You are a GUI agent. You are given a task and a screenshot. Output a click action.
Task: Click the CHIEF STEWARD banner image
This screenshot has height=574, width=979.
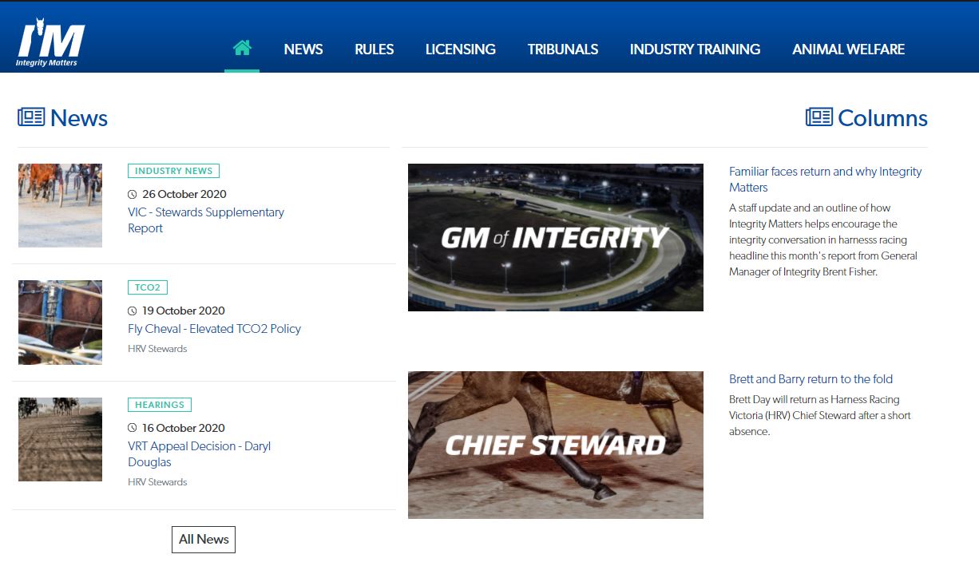(556, 445)
